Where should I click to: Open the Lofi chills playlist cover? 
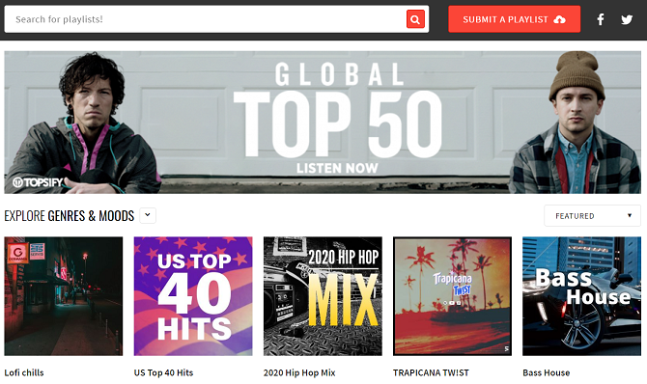point(64,296)
